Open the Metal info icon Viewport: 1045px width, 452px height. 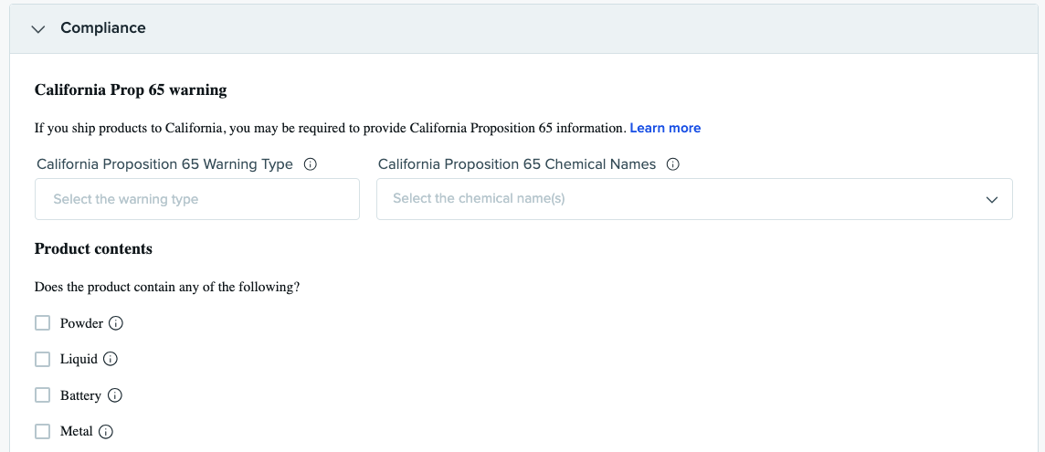click(x=106, y=432)
